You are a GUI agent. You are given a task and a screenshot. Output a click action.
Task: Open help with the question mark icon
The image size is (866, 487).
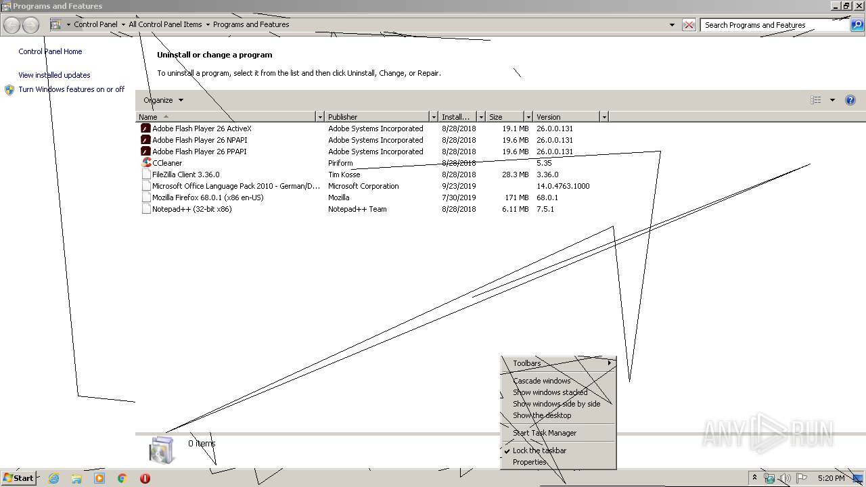pyautogui.click(x=850, y=100)
